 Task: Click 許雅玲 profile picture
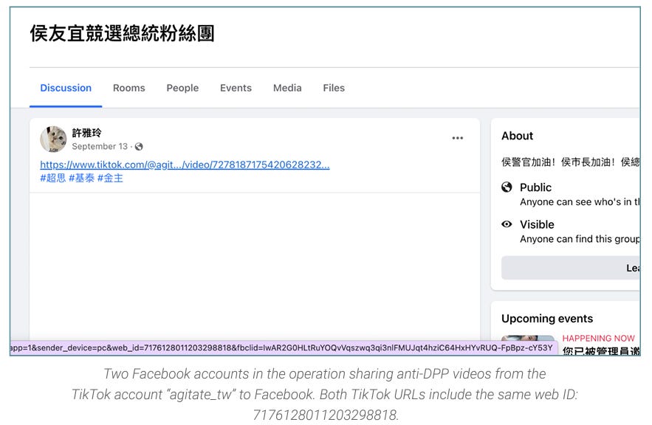point(53,139)
